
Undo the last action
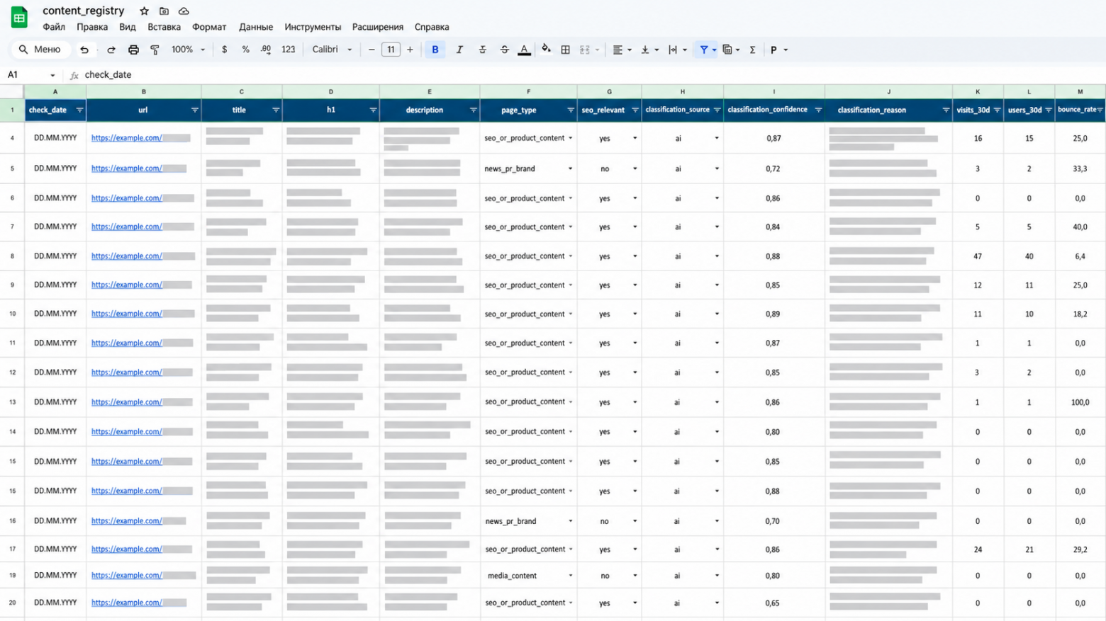[x=84, y=50]
